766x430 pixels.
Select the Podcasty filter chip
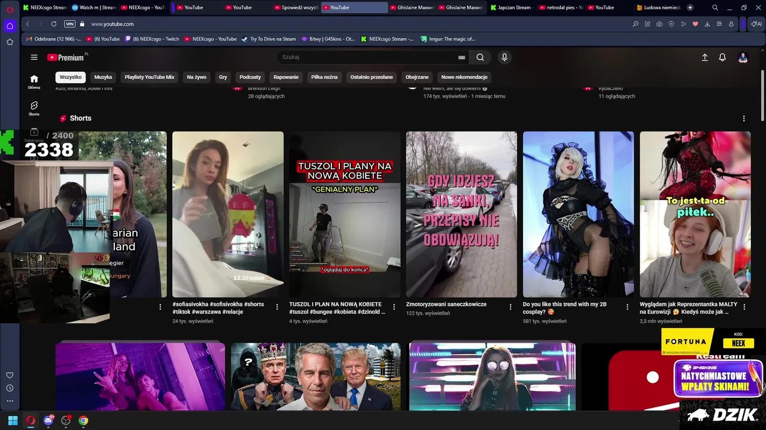coord(250,77)
